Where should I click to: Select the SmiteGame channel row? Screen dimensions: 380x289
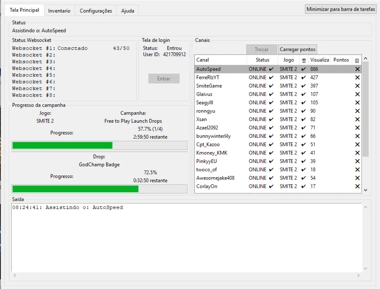278,86
